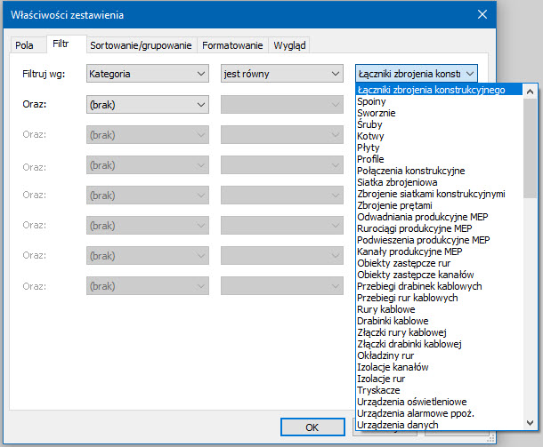This screenshot has height=447, width=543.
Task: Choose Spoiny from the list
Action: coord(371,101)
